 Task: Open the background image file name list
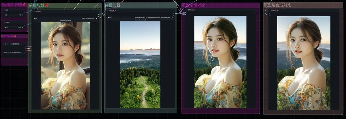pos(140,18)
